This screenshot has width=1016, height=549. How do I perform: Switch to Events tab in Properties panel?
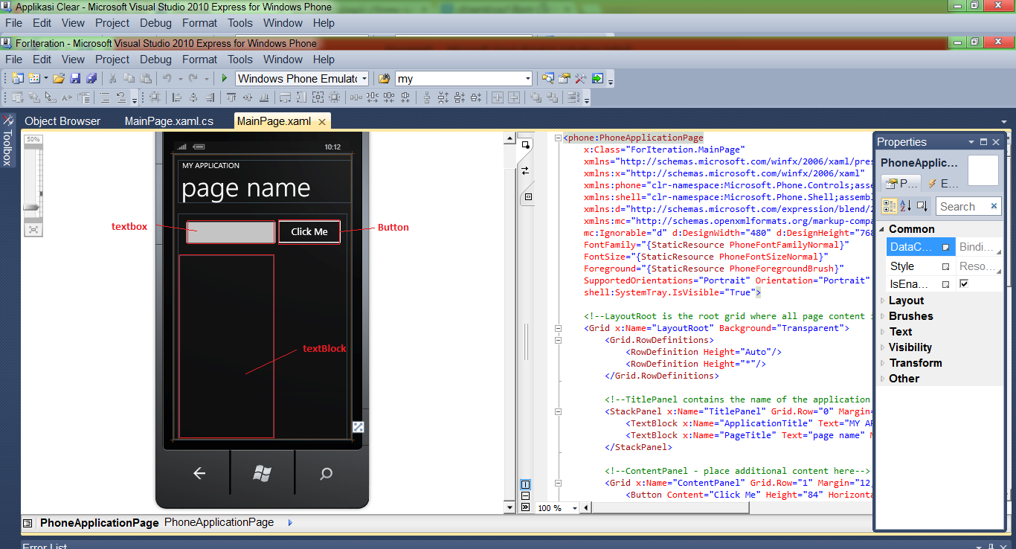[943, 184]
